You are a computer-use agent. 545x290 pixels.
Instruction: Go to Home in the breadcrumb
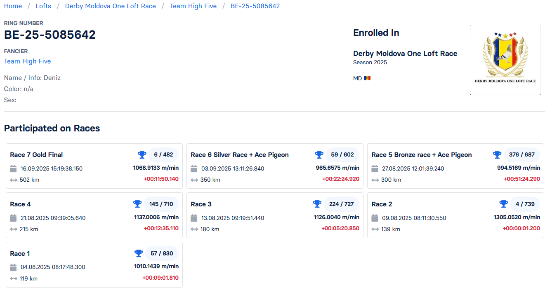(x=13, y=6)
